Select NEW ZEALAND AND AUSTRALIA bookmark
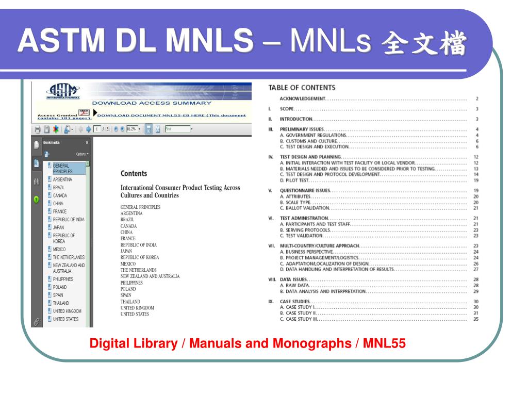 [x=69, y=268]
